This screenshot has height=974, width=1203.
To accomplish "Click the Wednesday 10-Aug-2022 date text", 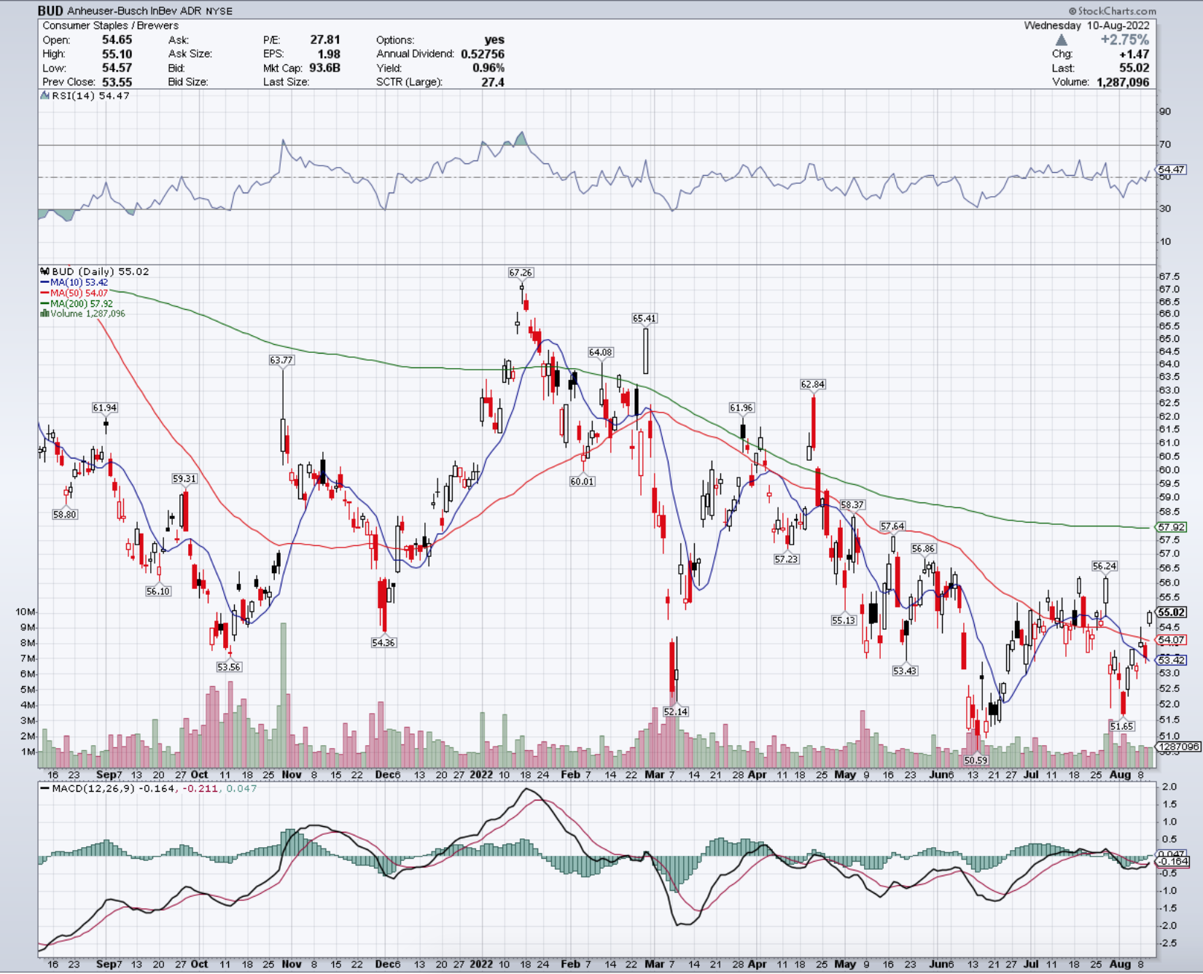I will click(1087, 26).
